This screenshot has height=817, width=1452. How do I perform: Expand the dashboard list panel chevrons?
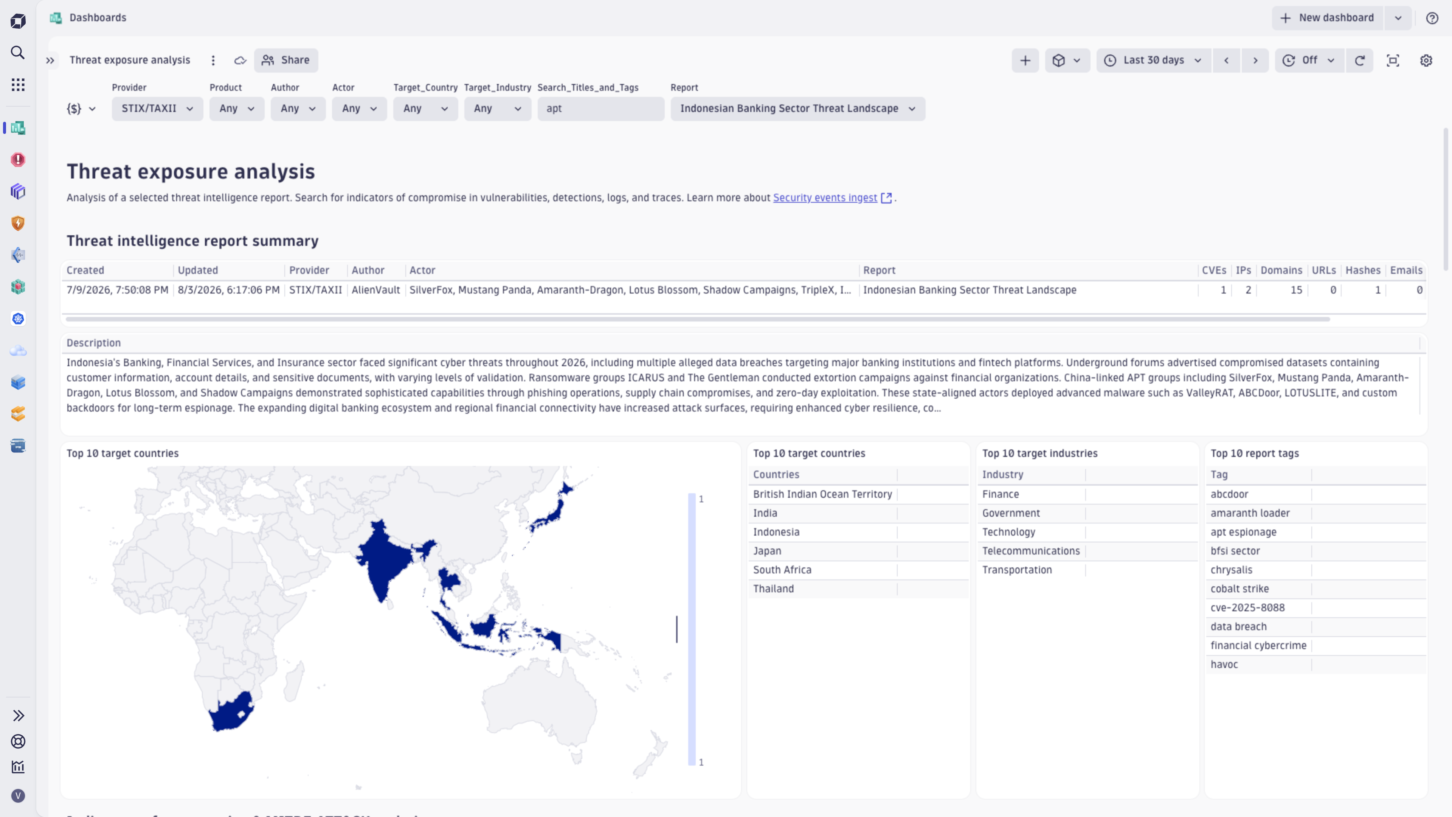point(50,61)
